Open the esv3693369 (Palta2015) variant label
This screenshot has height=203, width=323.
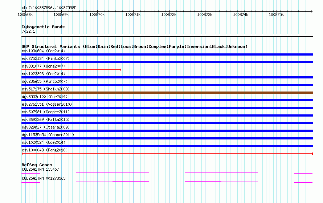coord(46,119)
